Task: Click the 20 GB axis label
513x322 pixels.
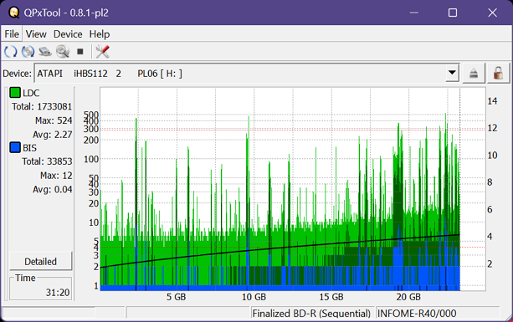Action: [408, 297]
